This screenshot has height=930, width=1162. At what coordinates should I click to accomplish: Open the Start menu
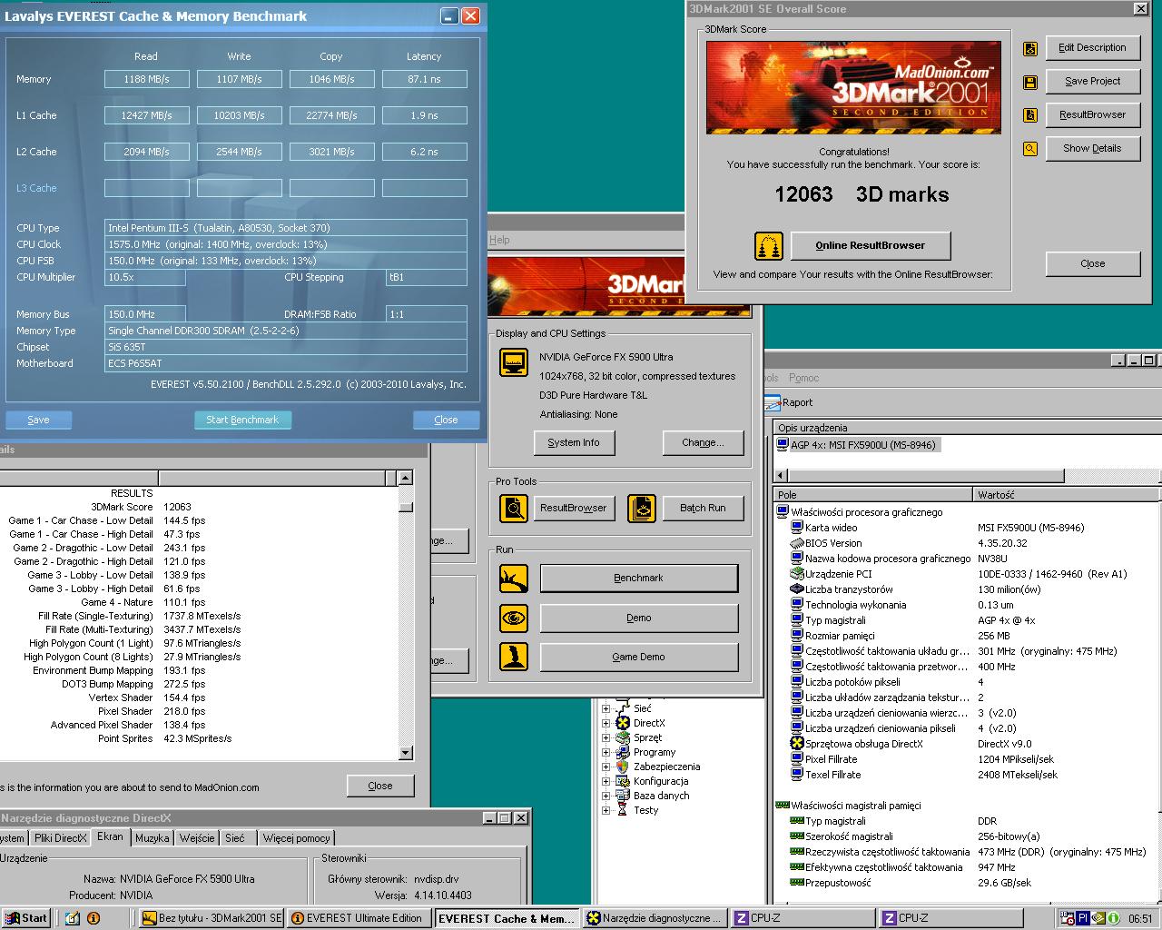point(25,918)
